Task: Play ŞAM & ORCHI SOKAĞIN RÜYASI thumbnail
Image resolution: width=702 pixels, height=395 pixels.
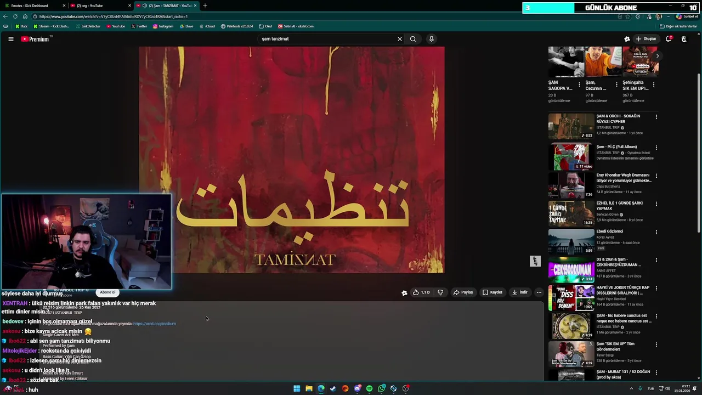Action: click(x=571, y=126)
